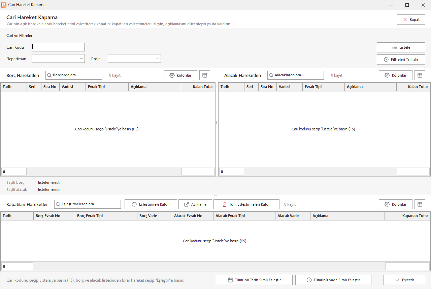
Task: Open grid layout options for Borç Hareketleri
Action: click(205, 75)
